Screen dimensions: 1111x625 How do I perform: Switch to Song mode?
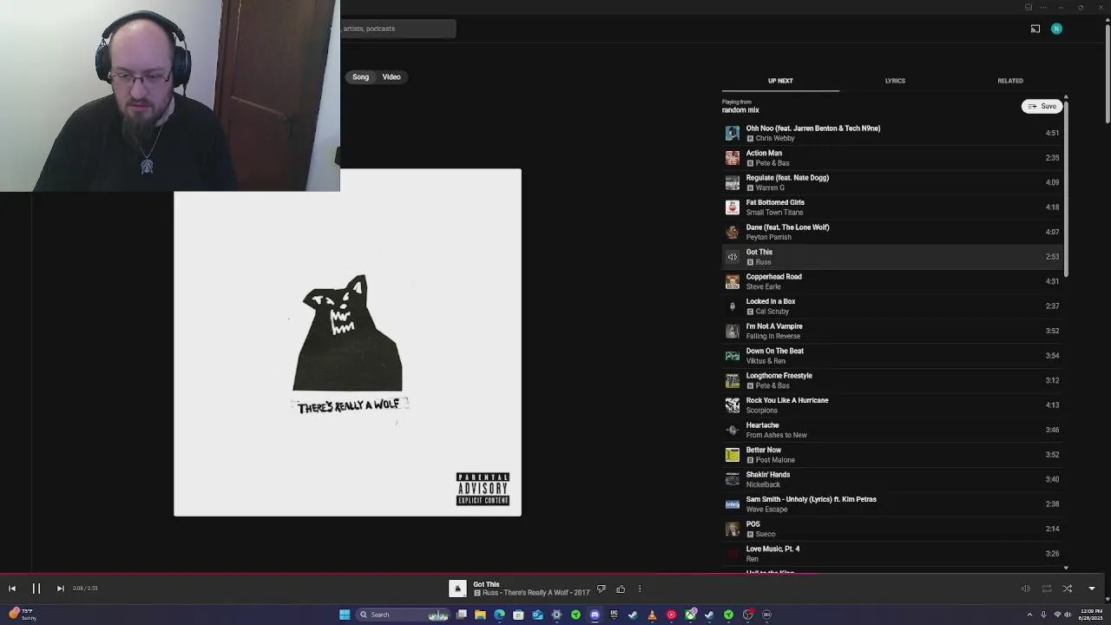pos(360,77)
